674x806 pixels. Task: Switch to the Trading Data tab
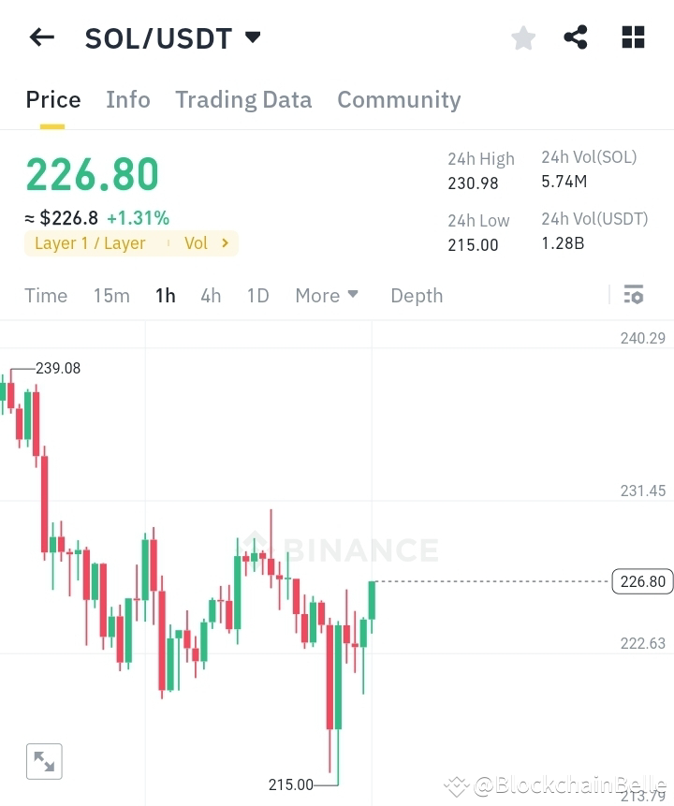pyautogui.click(x=243, y=99)
